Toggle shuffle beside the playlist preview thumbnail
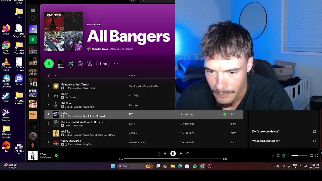Screen dimensions: 322x181 click(x=71, y=64)
